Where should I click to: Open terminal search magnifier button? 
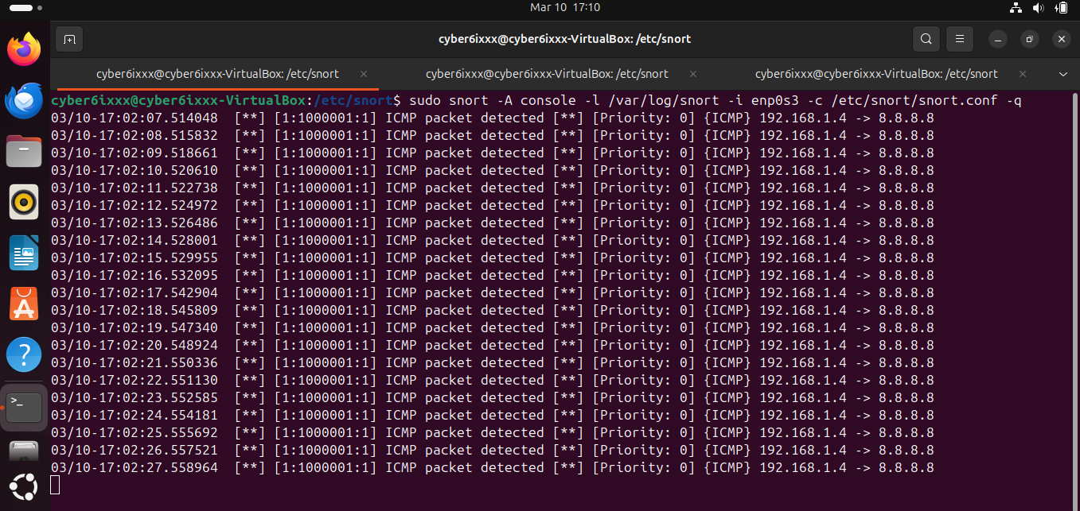(x=926, y=39)
